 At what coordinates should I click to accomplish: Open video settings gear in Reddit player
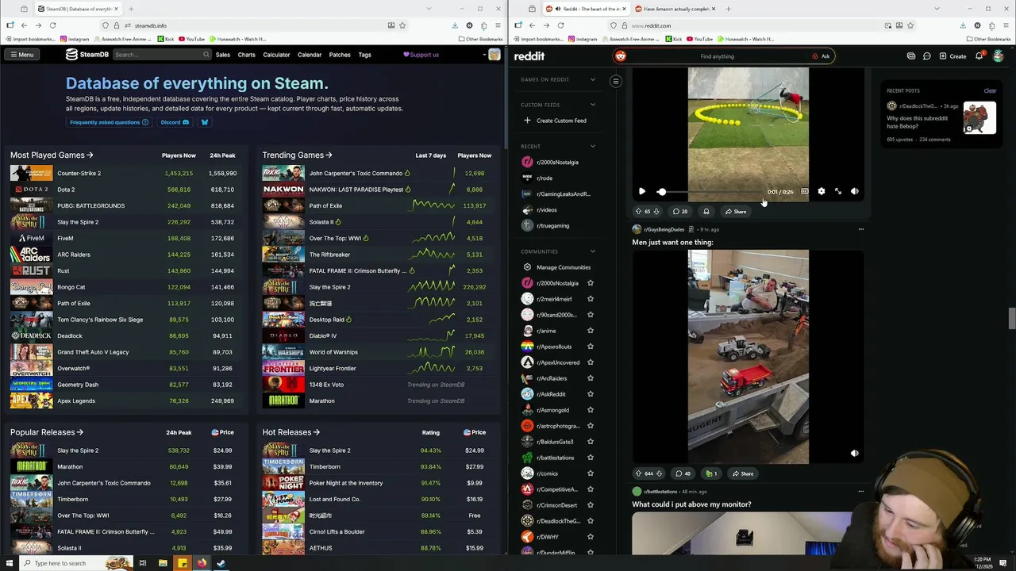point(821,191)
